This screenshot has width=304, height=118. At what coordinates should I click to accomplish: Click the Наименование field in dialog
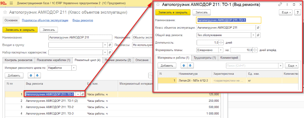tap(229, 20)
